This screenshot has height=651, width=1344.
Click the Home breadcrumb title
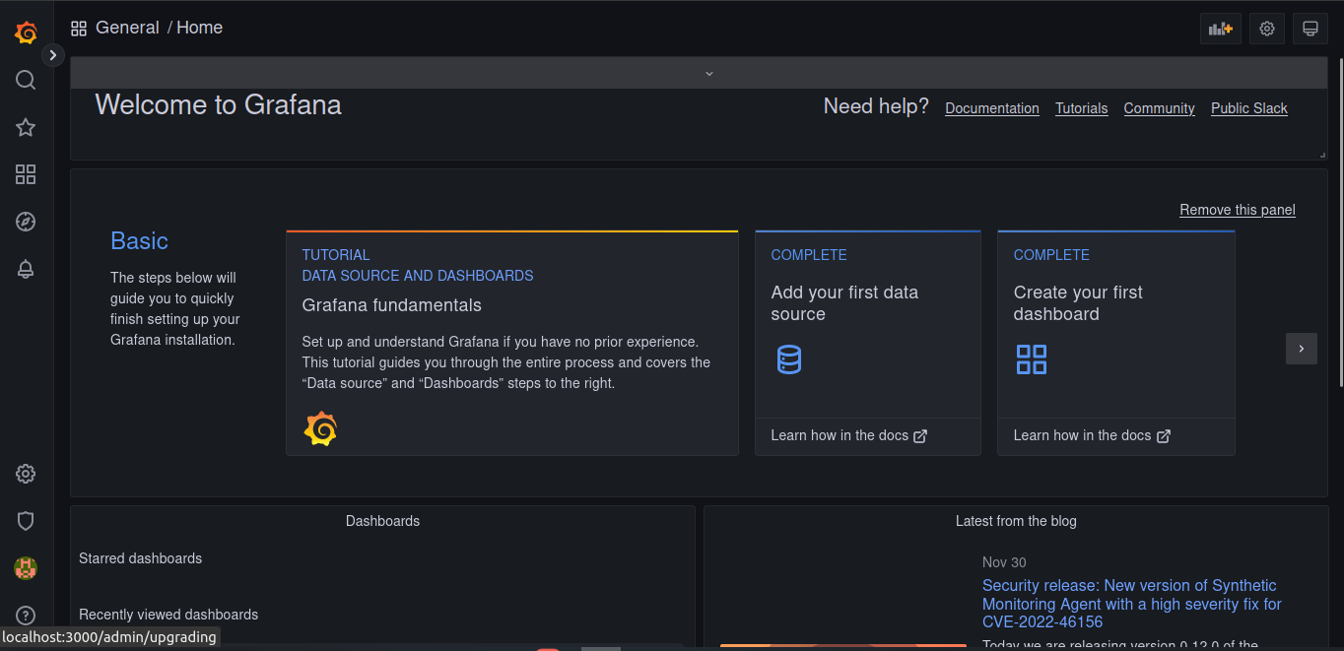(200, 28)
